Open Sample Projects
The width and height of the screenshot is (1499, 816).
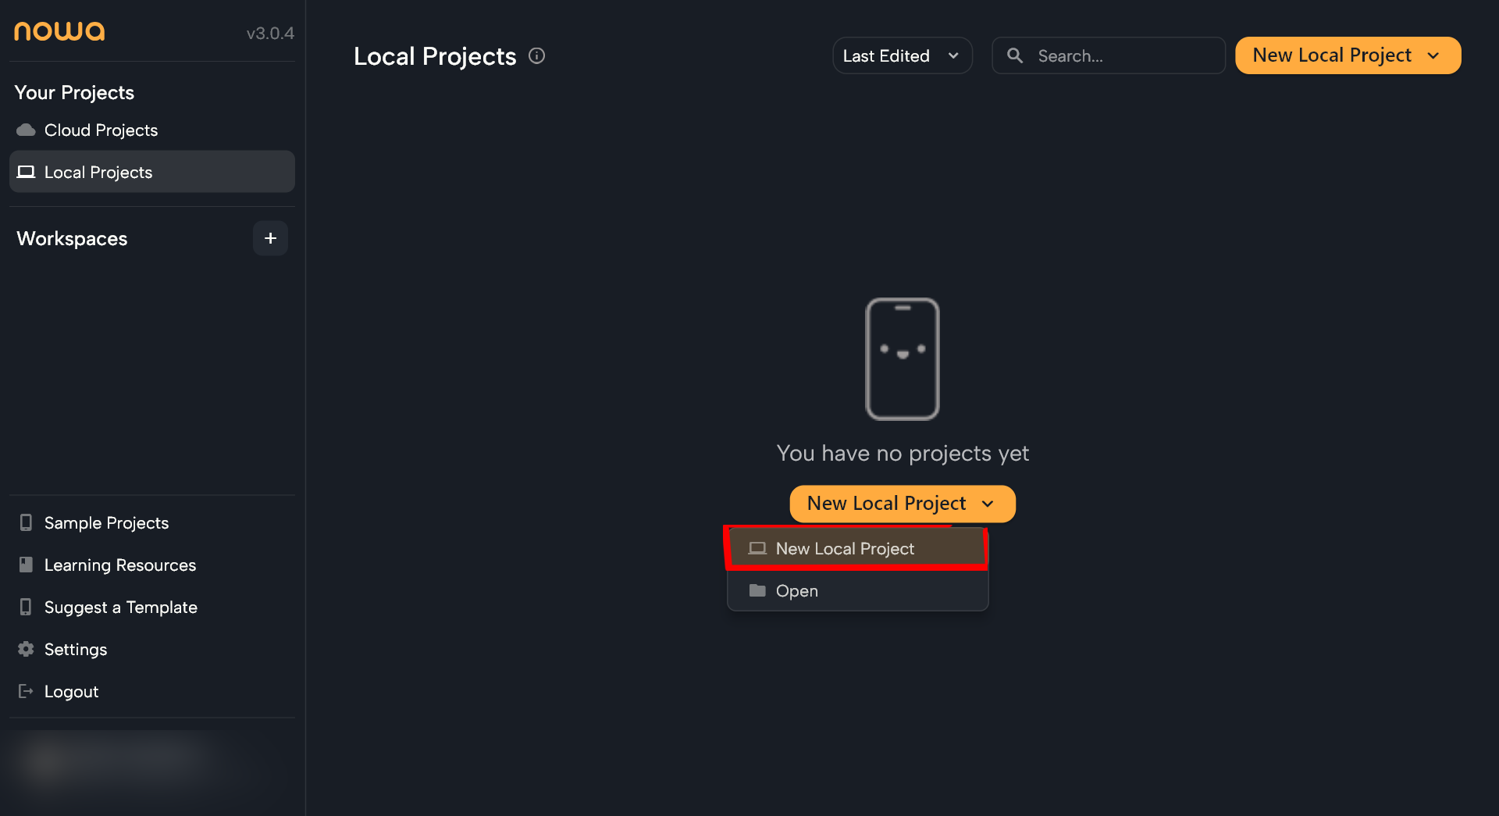[106, 522]
